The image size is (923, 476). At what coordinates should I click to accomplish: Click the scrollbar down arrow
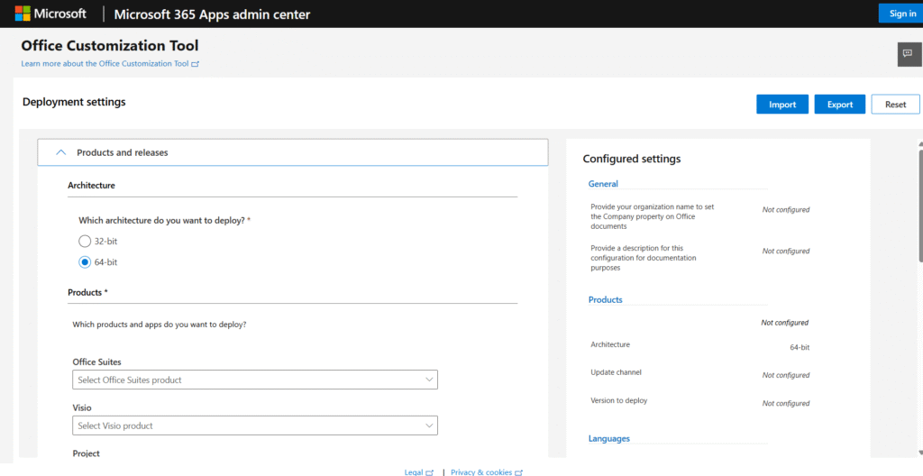[x=920, y=453]
